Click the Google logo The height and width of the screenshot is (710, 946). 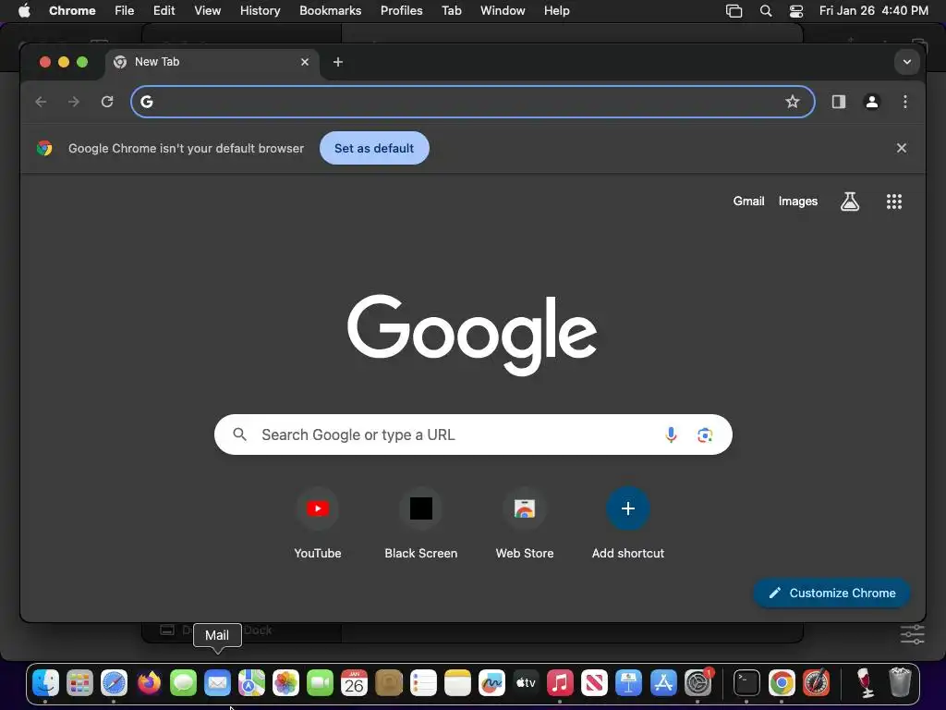tap(472, 335)
